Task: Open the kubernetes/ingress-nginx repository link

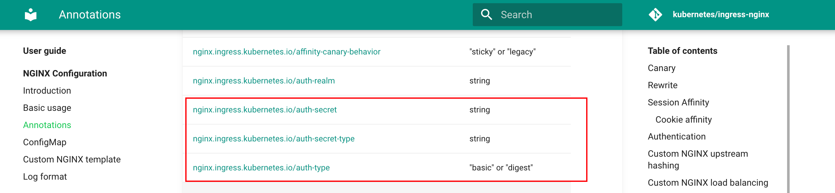Action: pos(721,15)
